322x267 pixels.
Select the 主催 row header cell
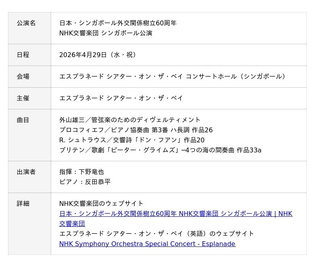(x=23, y=98)
